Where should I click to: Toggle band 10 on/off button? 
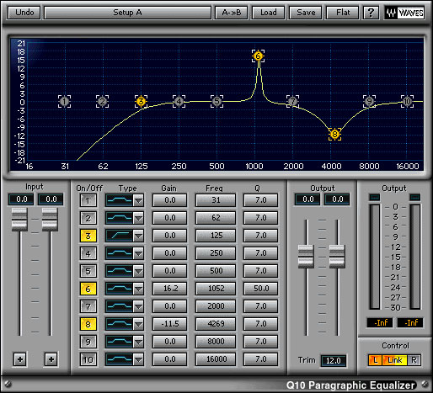(88, 359)
